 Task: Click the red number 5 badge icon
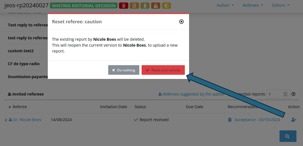tap(124, 6)
